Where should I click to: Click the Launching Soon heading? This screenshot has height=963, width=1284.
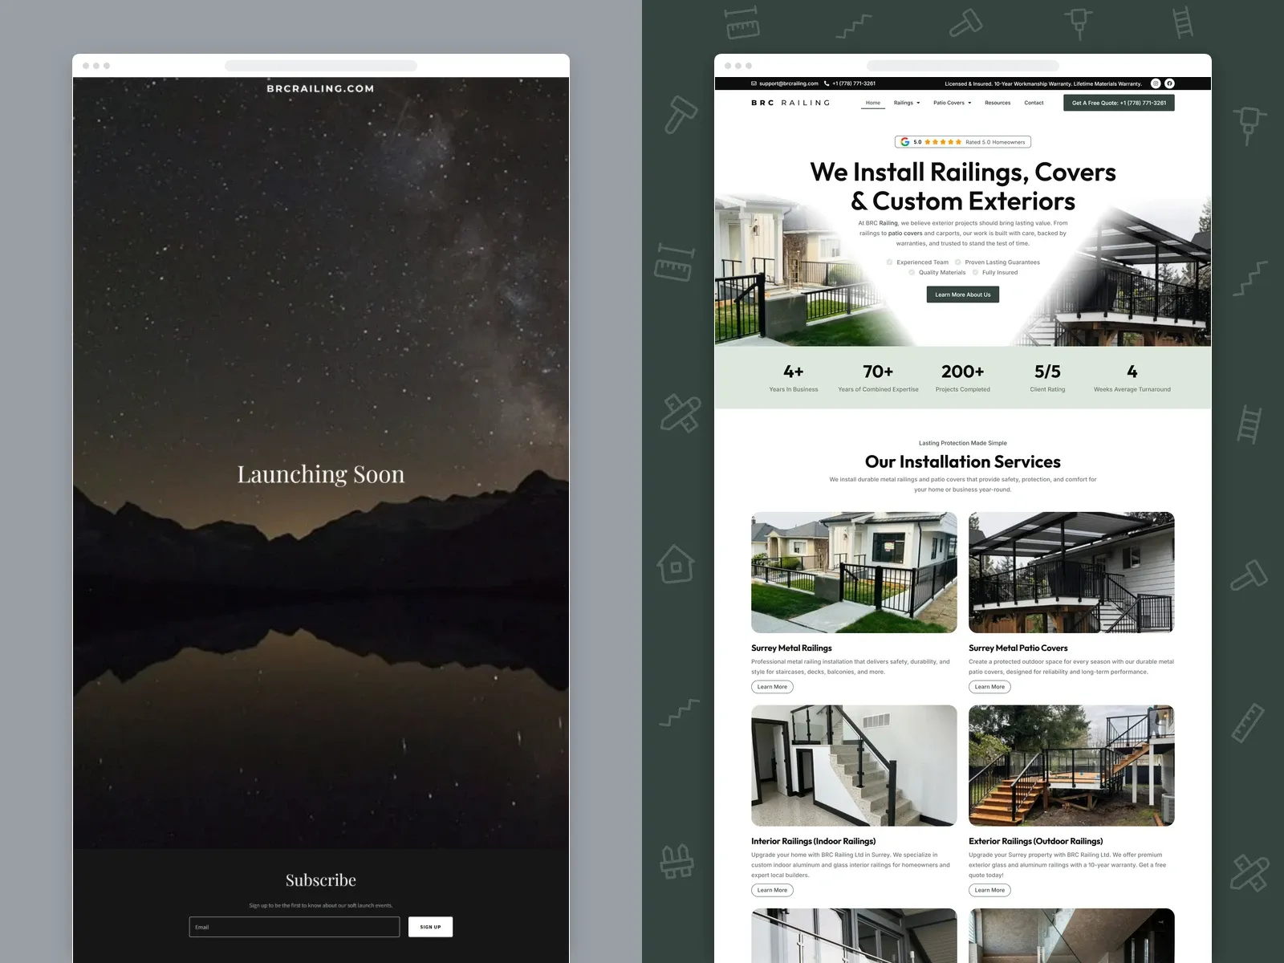pyautogui.click(x=321, y=474)
